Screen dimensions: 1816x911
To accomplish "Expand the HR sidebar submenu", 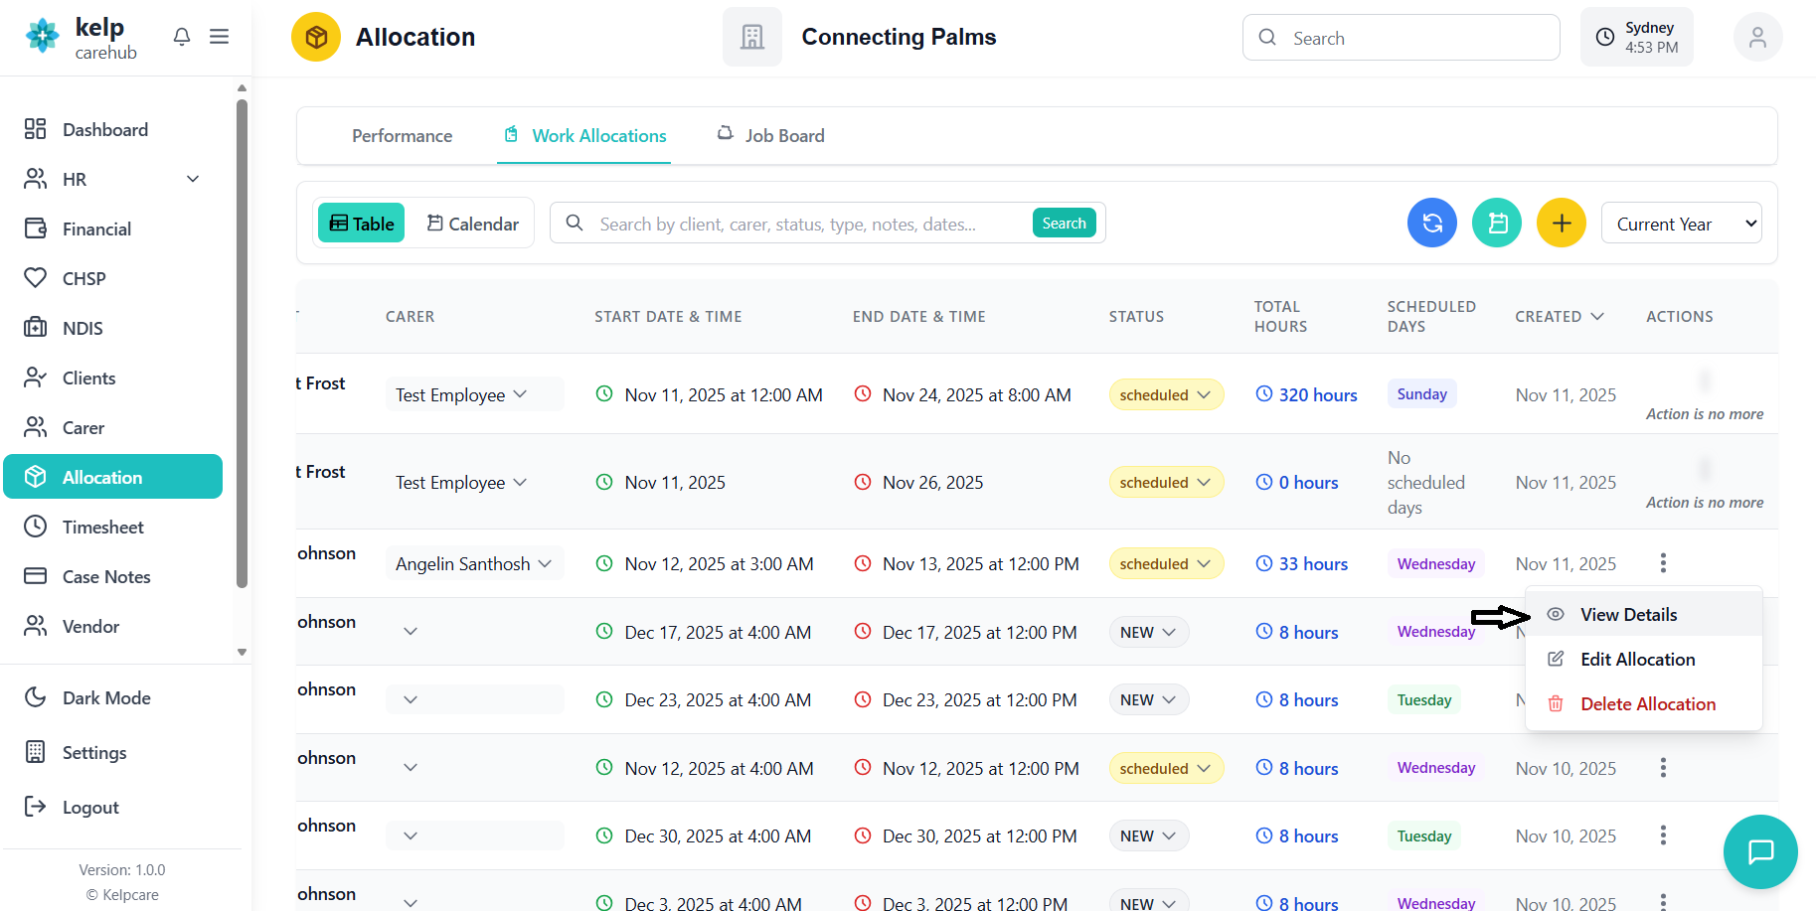I will click(x=193, y=179).
